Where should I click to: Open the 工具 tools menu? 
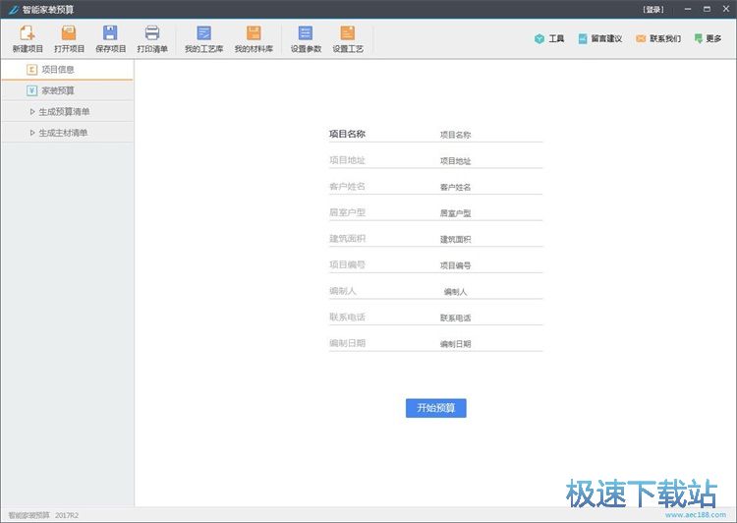(x=549, y=39)
